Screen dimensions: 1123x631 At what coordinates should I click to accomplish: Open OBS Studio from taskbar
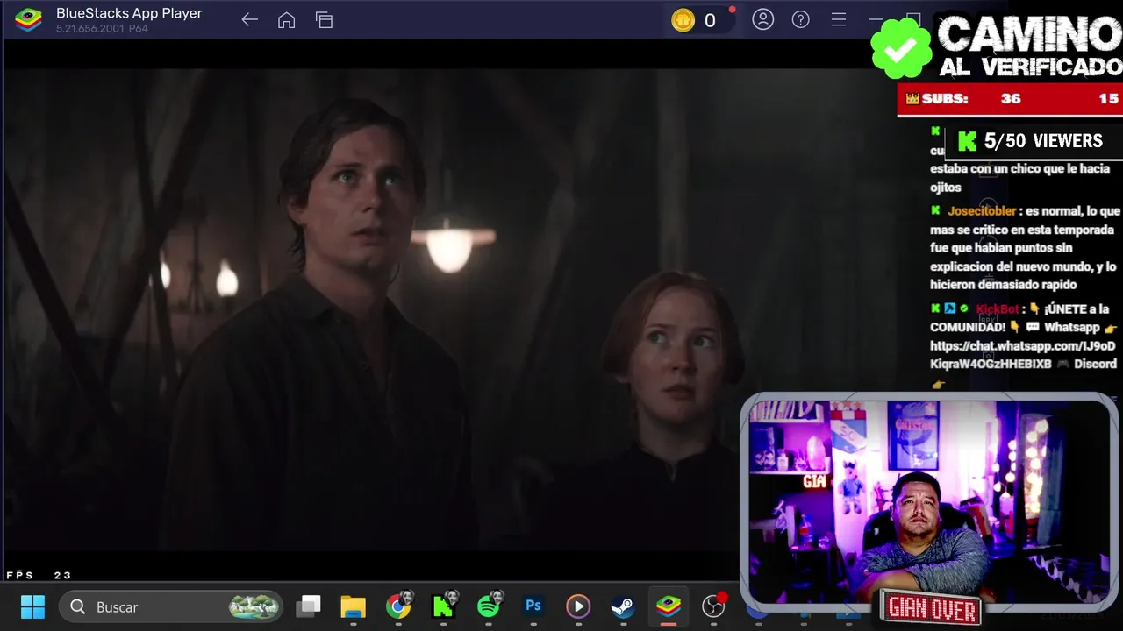pyautogui.click(x=714, y=606)
